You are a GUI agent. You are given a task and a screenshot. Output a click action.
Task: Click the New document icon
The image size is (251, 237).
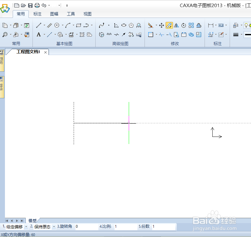coord(17,6)
